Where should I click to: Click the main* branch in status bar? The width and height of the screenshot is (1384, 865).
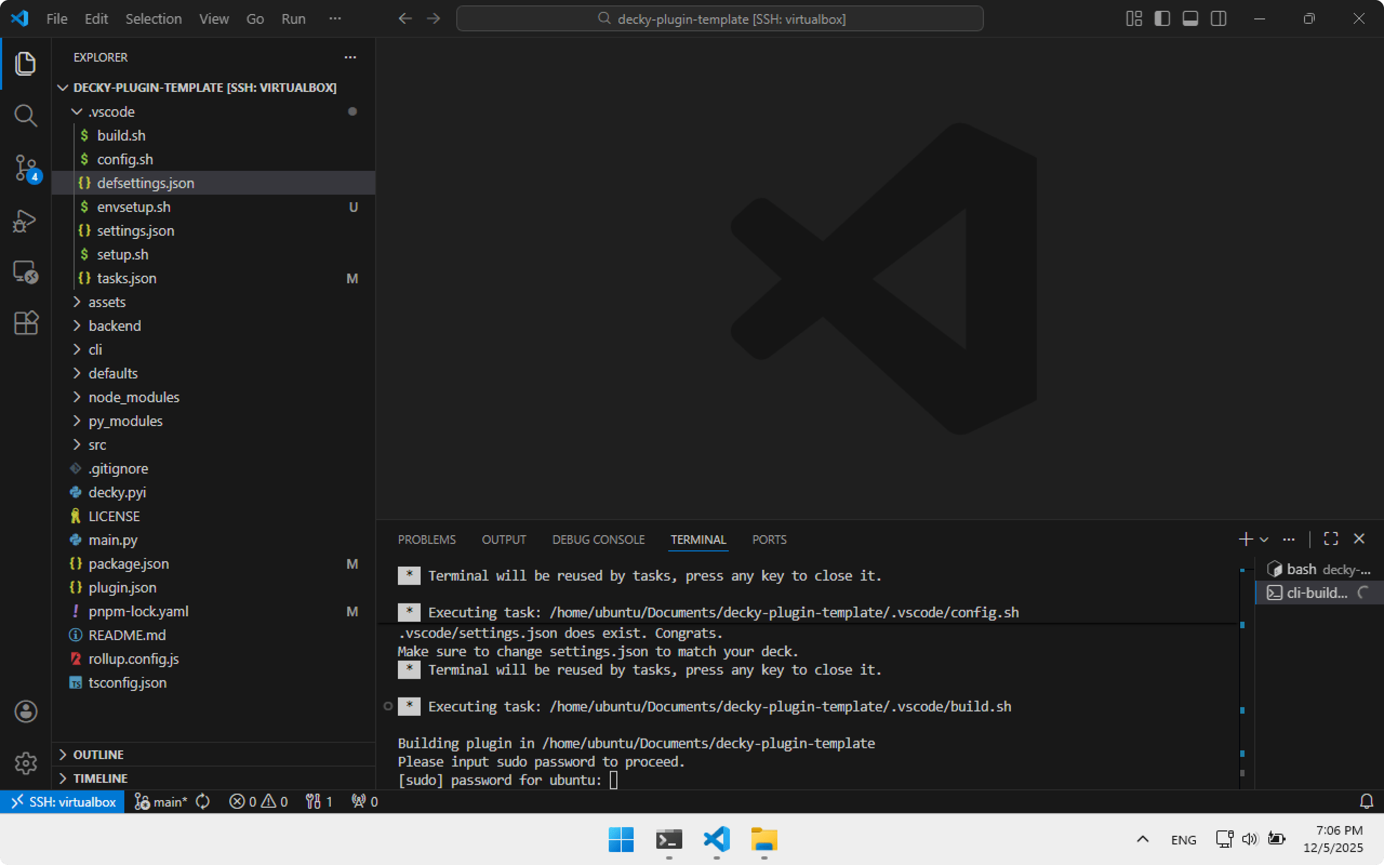162,802
